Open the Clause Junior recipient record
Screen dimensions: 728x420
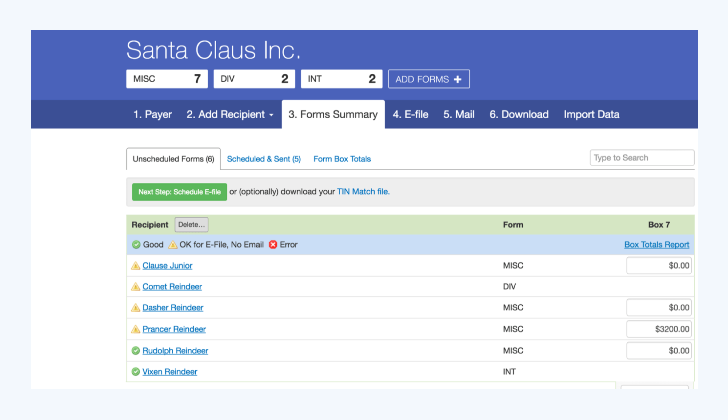167,265
